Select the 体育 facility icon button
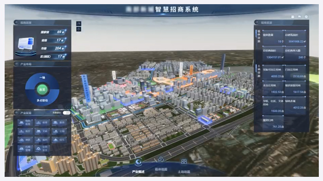Image resolution: width=323 pixels, height=181 pixels. point(42,123)
